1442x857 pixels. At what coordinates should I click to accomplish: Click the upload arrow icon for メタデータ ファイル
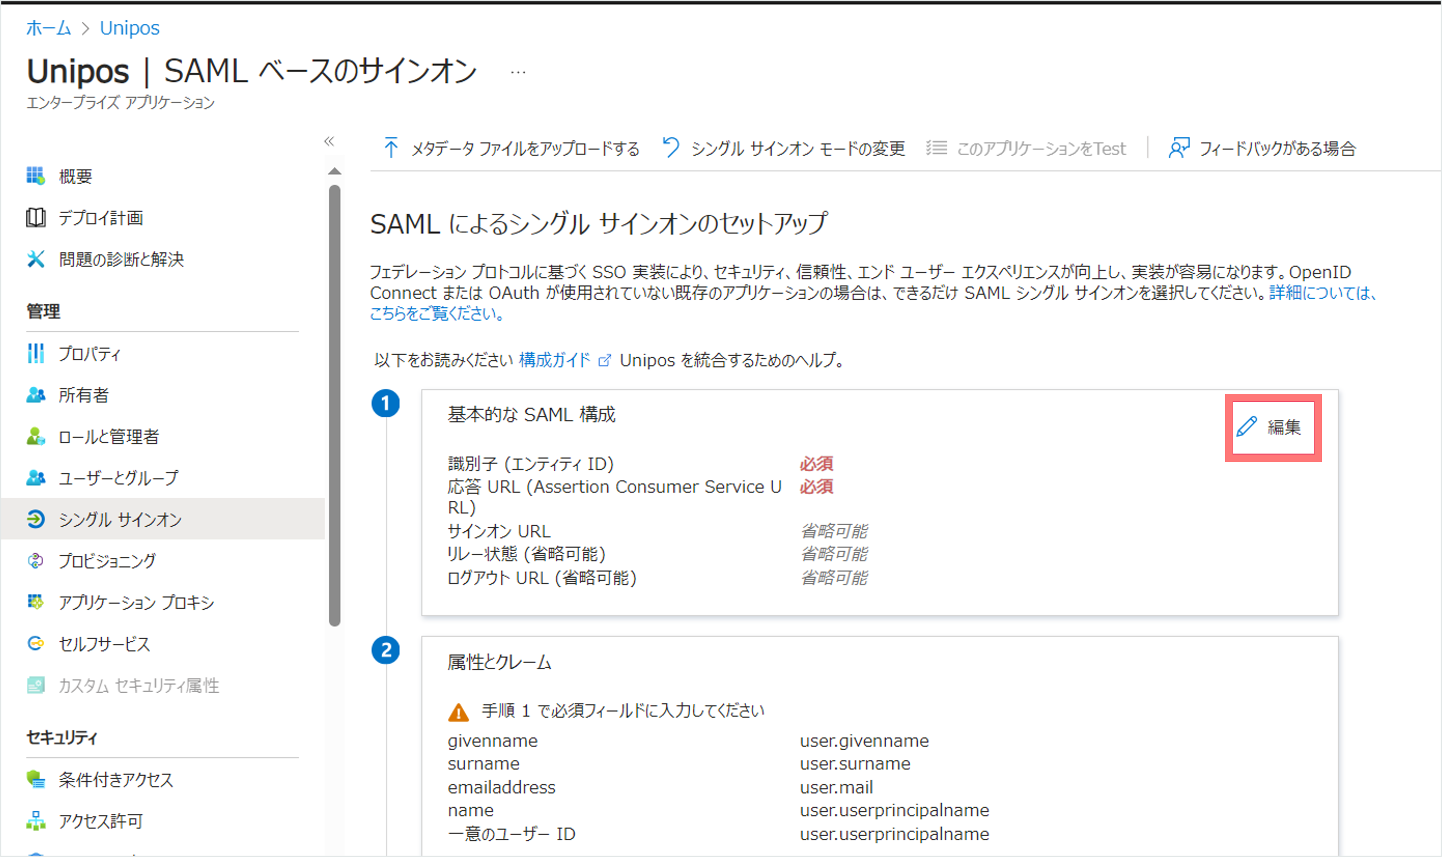(x=391, y=148)
